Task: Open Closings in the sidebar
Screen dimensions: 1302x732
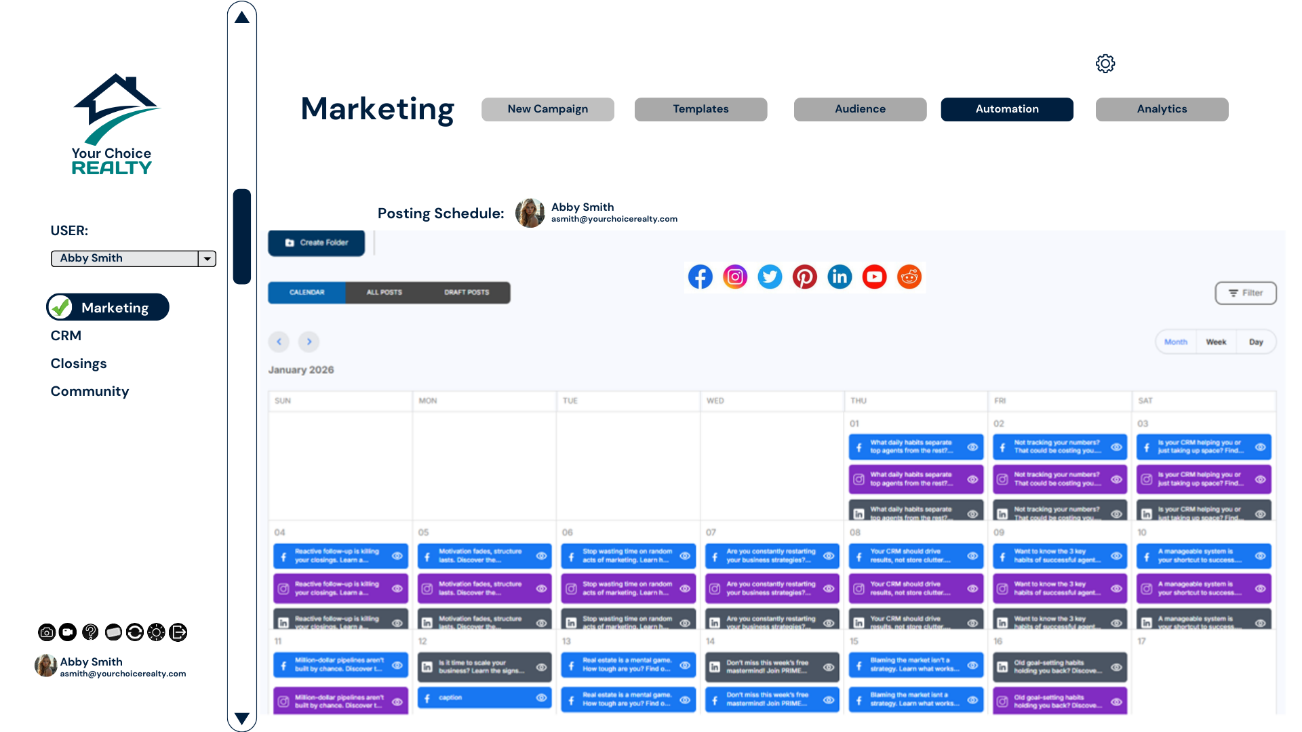Action: point(79,363)
